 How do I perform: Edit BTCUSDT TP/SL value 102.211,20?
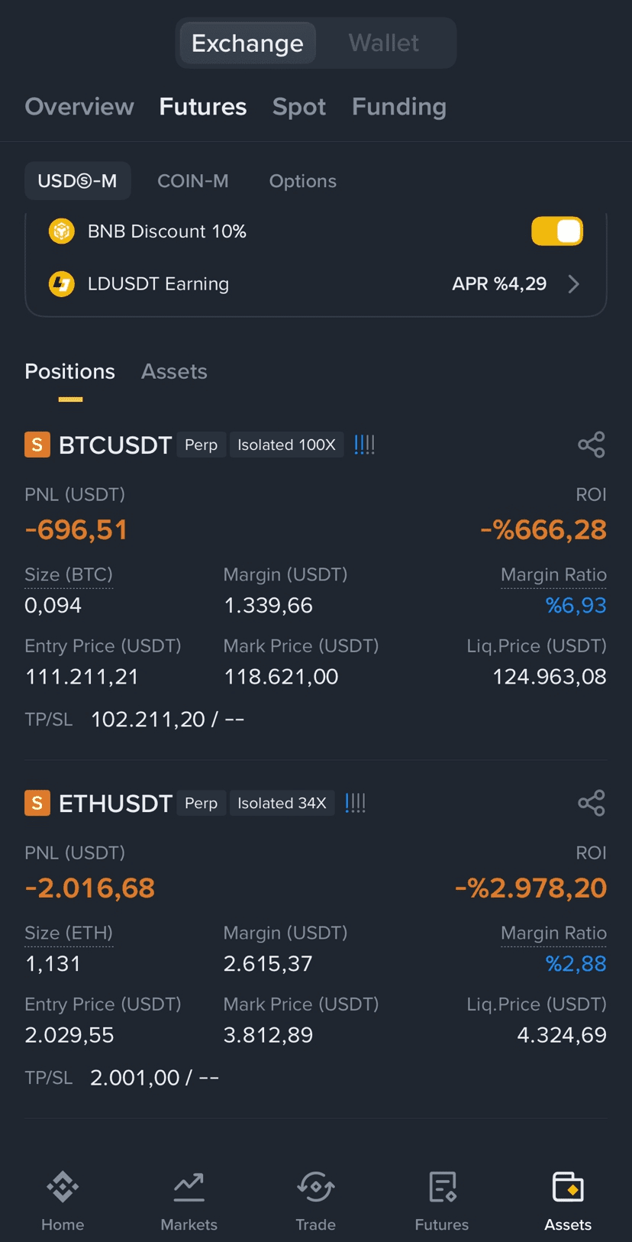point(148,720)
